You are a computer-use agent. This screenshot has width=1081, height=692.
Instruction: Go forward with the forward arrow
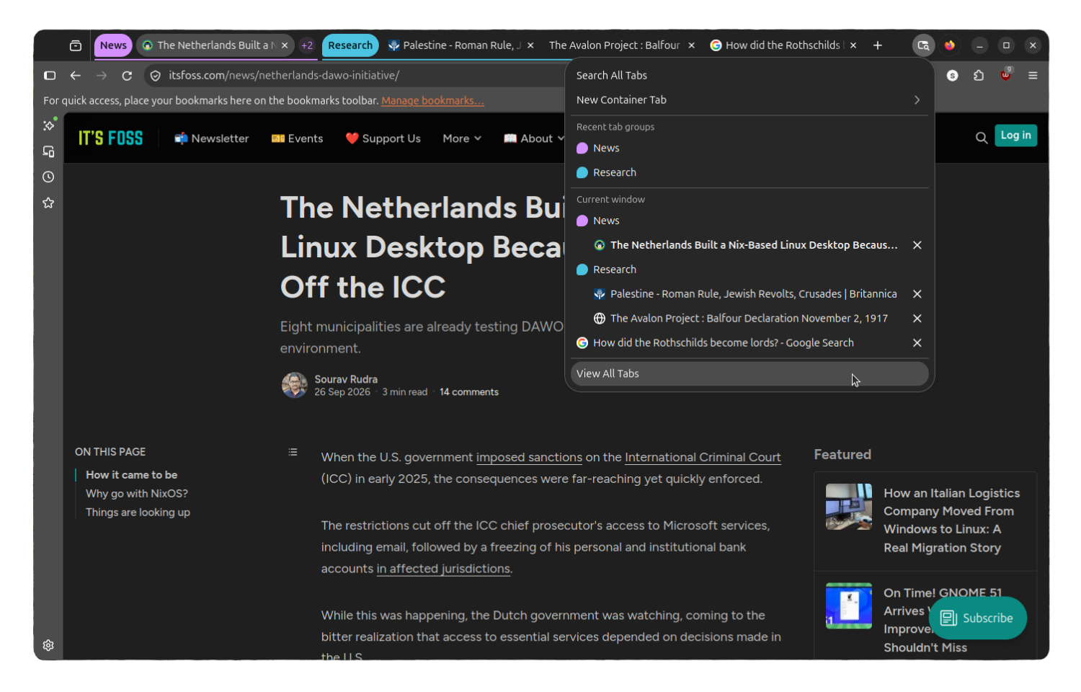click(x=102, y=76)
